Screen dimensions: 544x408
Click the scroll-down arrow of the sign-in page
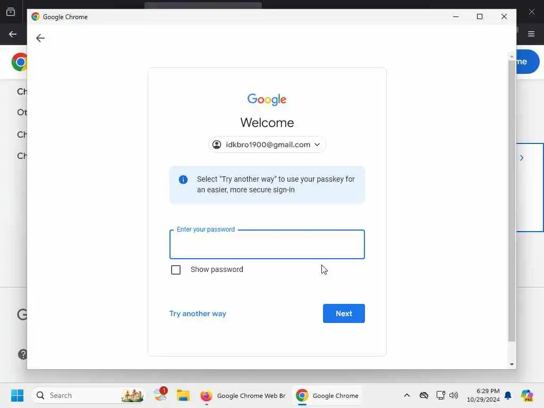[x=512, y=364]
